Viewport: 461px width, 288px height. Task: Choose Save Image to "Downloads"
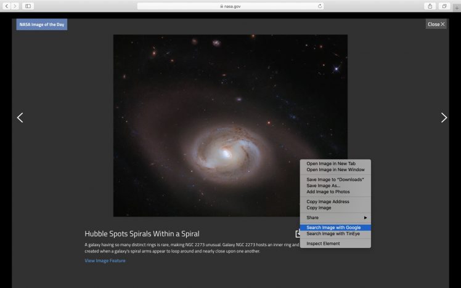335,180
